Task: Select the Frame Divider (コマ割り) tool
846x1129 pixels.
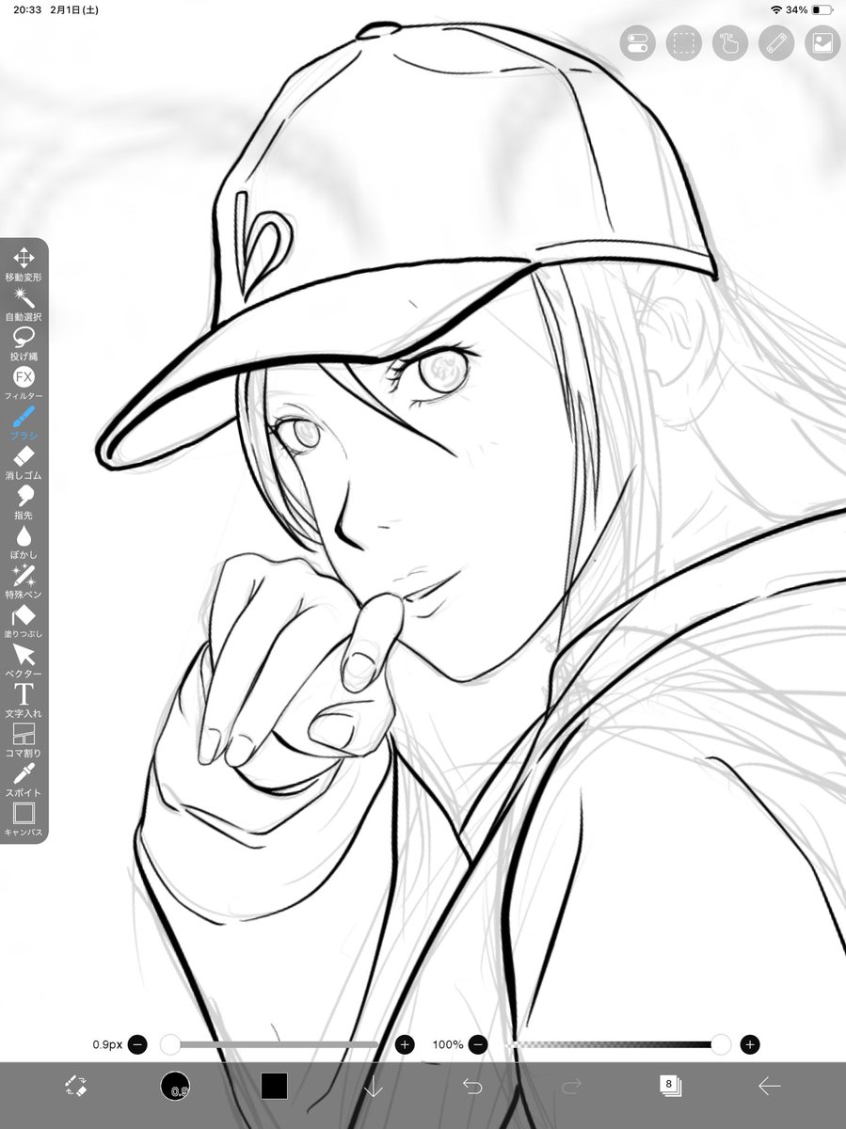Action: tap(24, 740)
